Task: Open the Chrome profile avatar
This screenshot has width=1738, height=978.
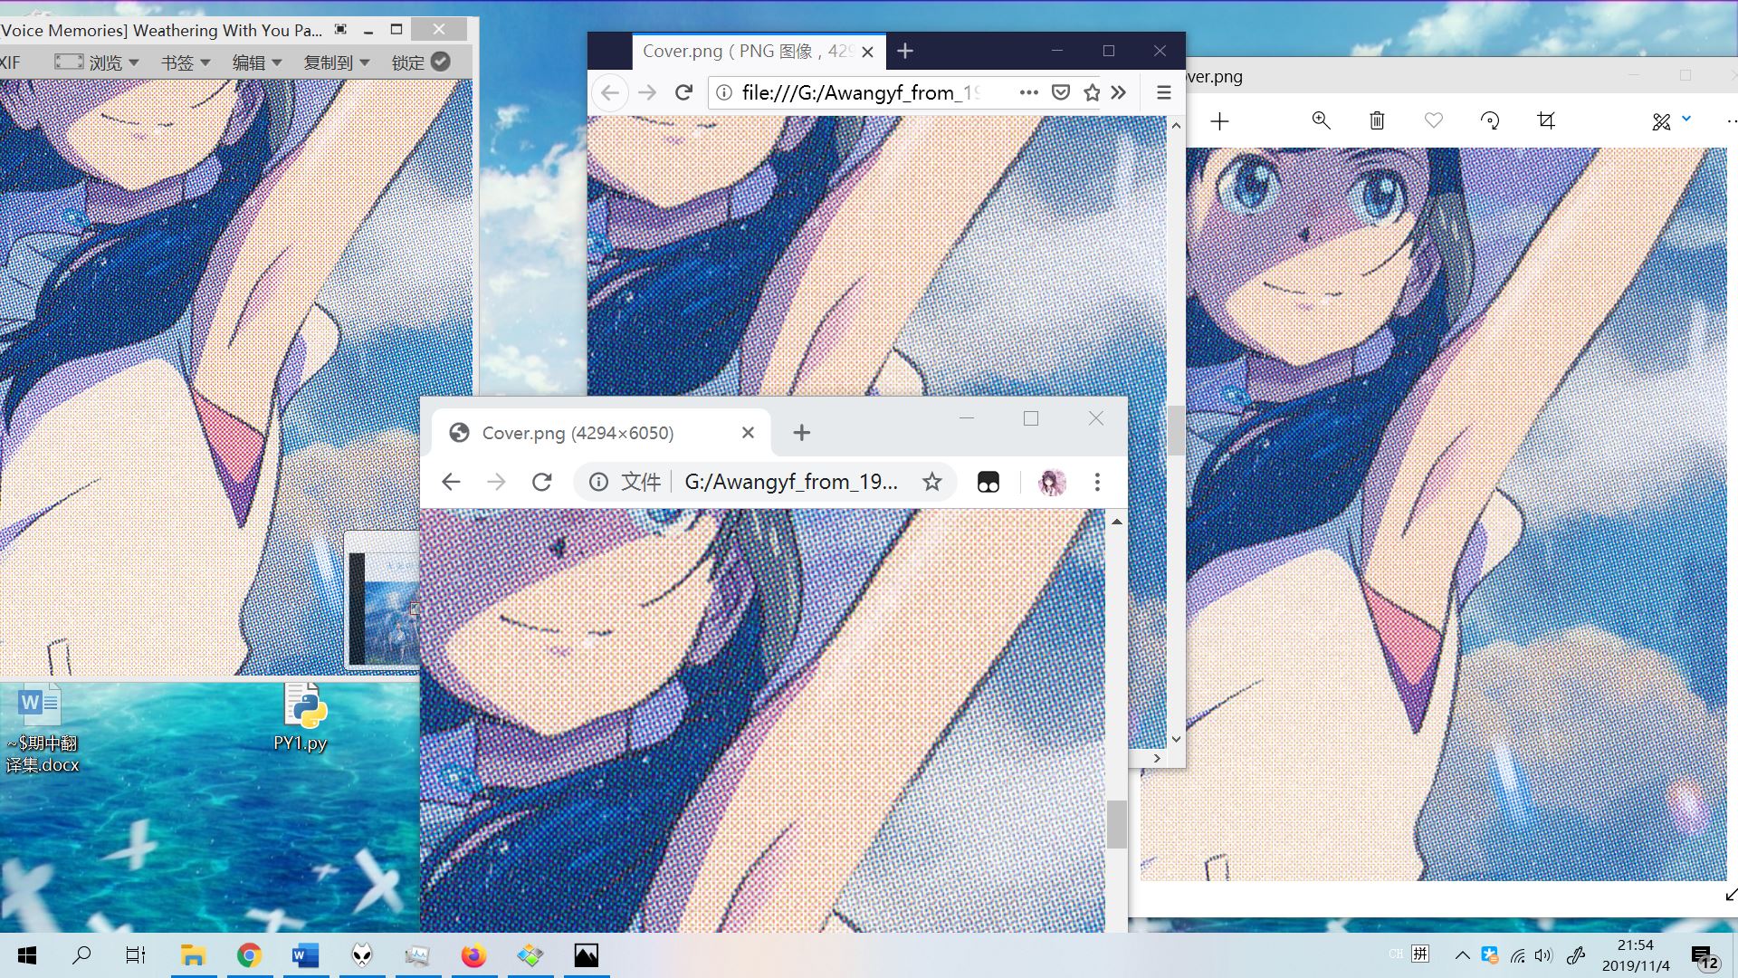Action: [x=1052, y=482]
